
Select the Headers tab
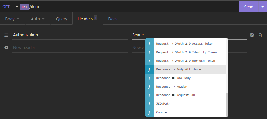point(88,19)
